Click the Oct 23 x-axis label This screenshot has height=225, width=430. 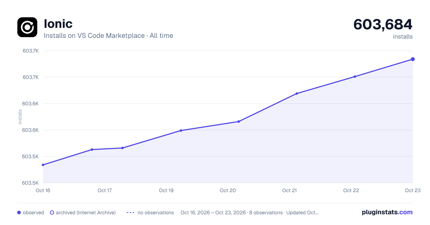coord(413,190)
